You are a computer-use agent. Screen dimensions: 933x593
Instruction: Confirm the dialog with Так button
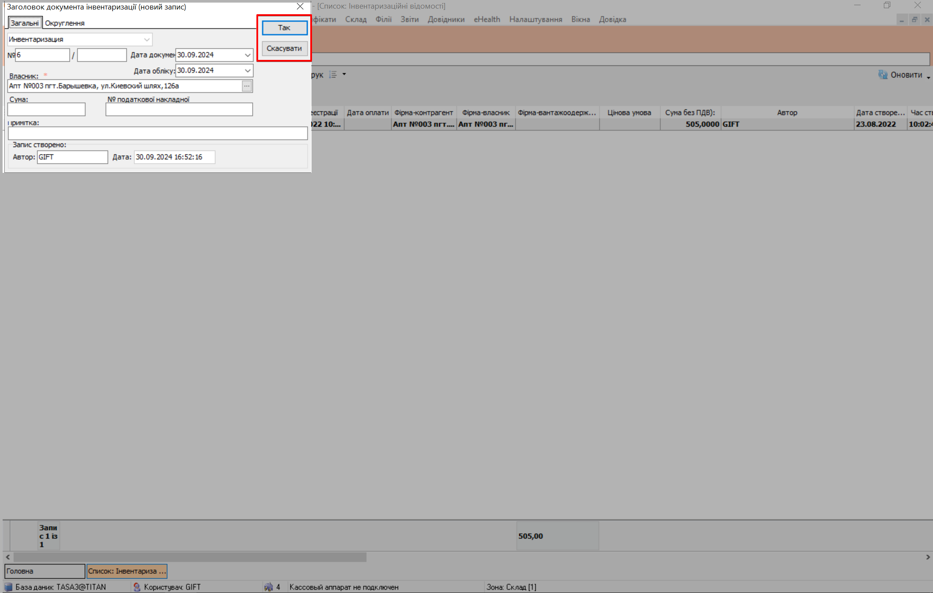point(284,28)
